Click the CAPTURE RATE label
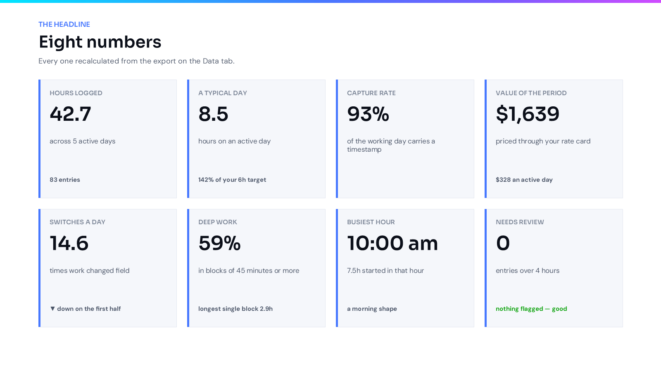 point(371,93)
